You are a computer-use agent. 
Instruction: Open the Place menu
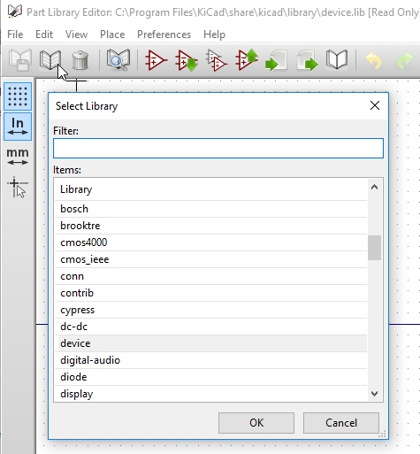coord(112,35)
